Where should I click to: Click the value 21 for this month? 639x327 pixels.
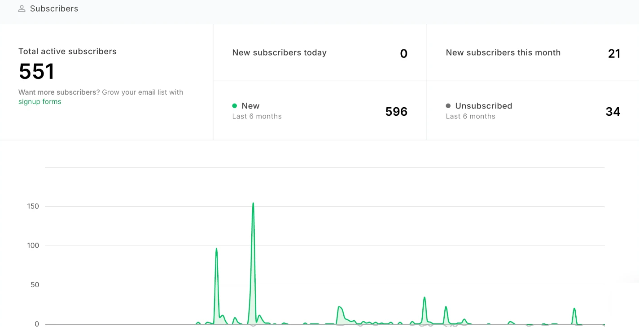[614, 54]
